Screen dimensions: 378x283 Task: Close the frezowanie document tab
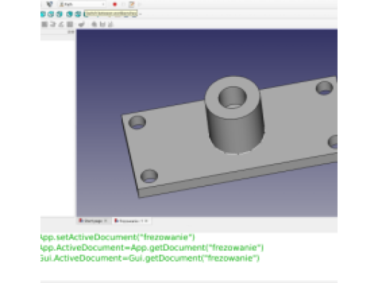(x=146, y=221)
